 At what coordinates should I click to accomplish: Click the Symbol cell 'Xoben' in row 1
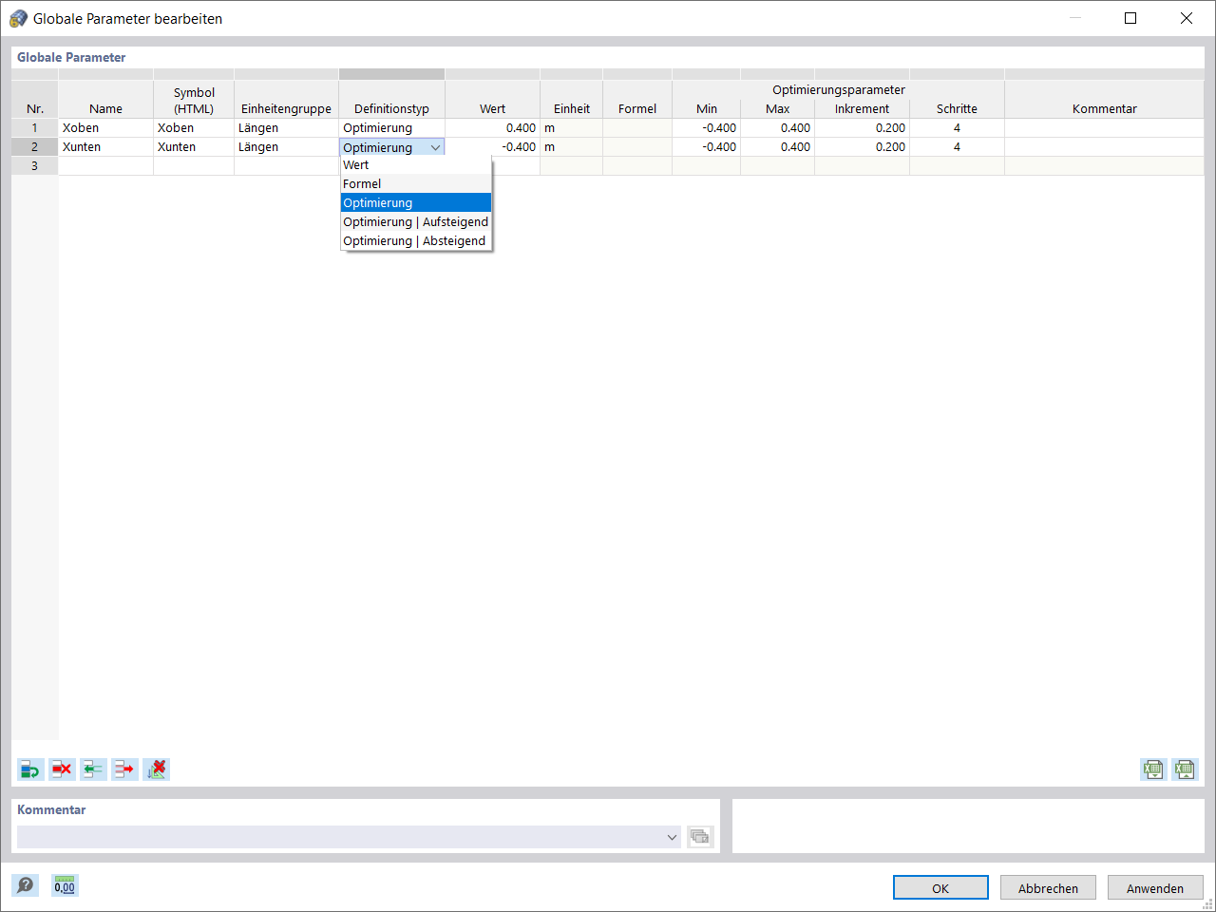pyautogui.click(x=194, y=128)
